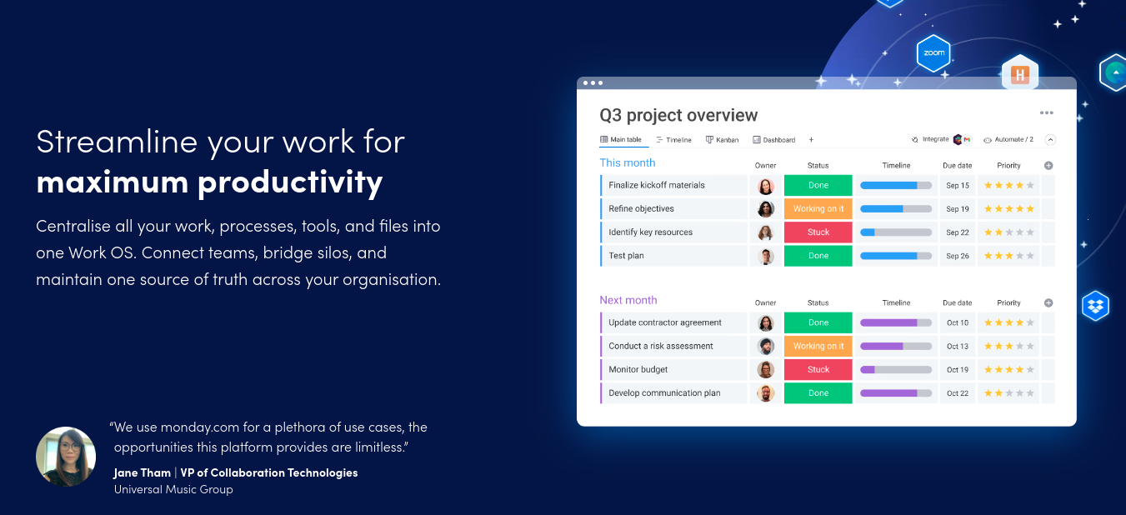Add a view with the plus beside Dashboard

[811, 140]
